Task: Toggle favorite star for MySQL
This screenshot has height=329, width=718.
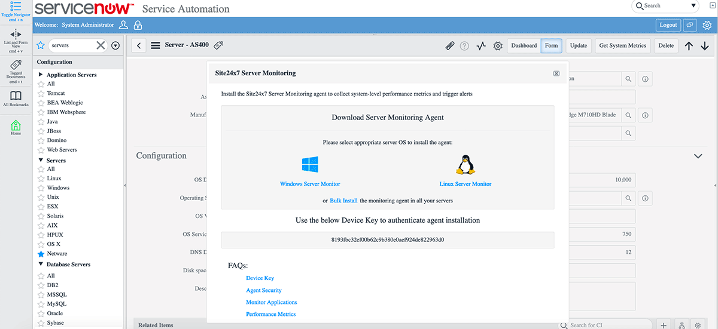Action: [x=41, y=304]
